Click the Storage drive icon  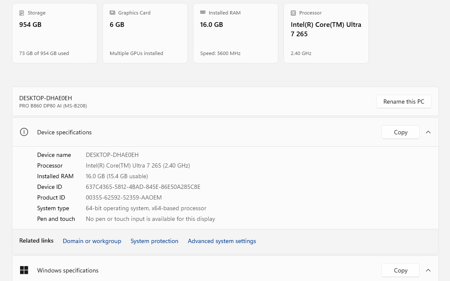(22, 13)
